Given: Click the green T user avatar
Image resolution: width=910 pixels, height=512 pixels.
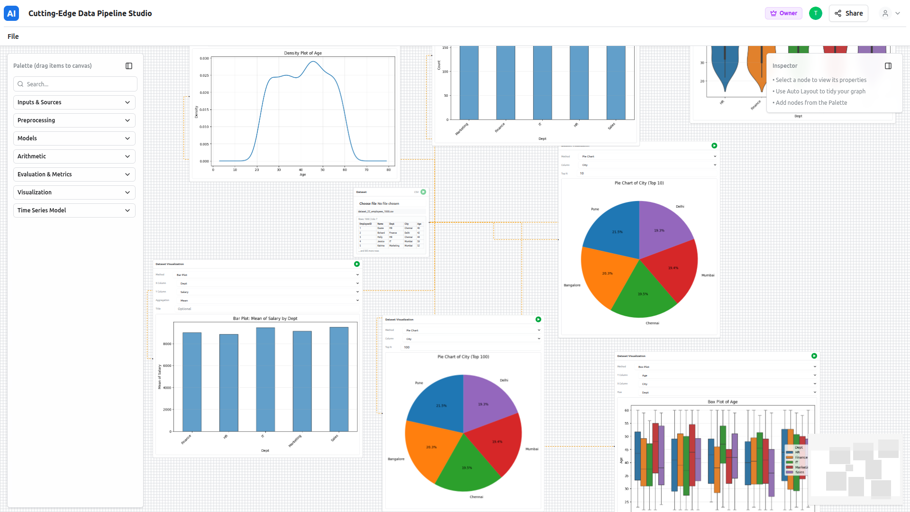Looking at the screenshot, I should click(816, 13).
